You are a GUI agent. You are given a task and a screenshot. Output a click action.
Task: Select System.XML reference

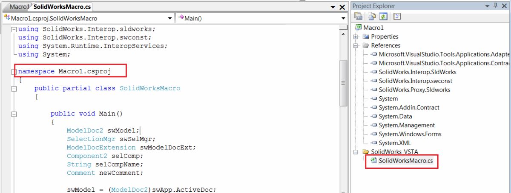pyautogui.click(x=395, y=143)
